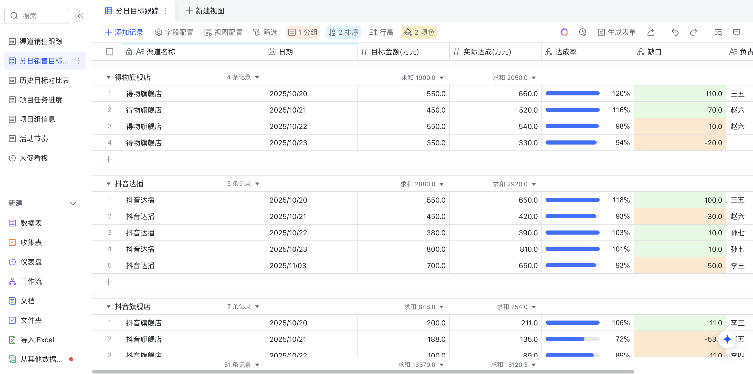Open search within view icon

[x=718, y=32]
